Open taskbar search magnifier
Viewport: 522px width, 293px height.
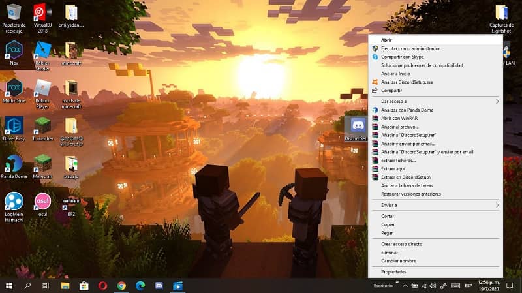tap(27, 286)
